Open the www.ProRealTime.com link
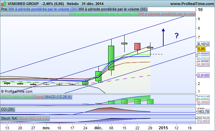Image resolution: width=215 pixels, height=131 pixels. point(192,4)
